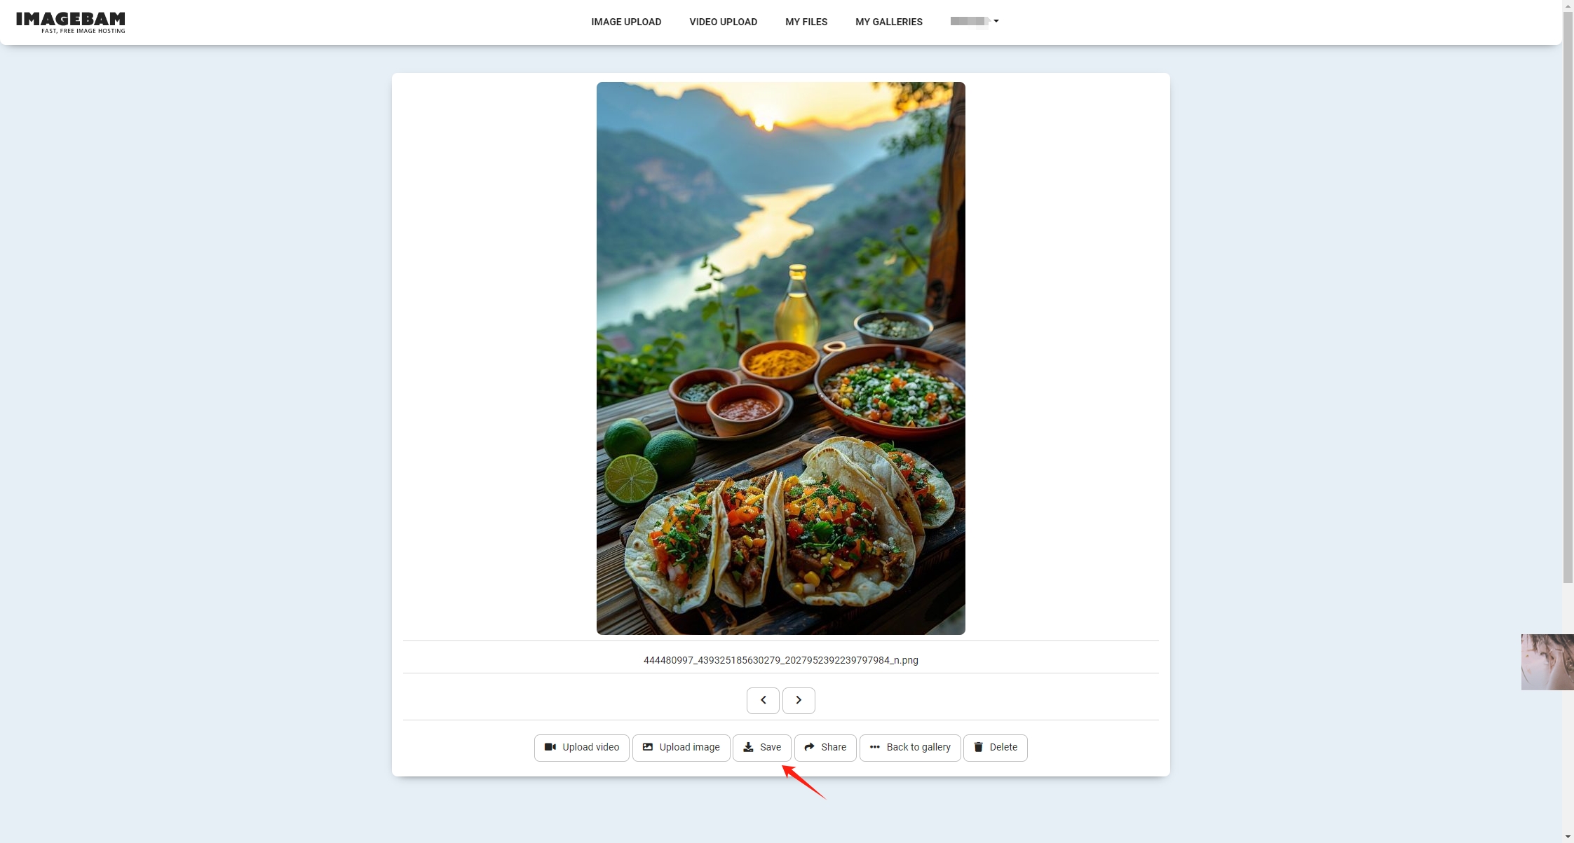Click the Share button
Viewport: 1574px width, 843px height.
825,746
